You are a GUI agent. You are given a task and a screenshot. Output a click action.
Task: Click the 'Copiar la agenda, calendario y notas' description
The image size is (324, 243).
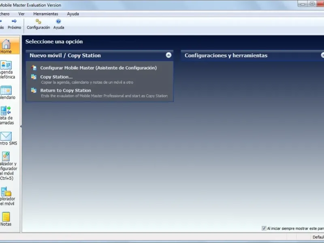click(x=87, y=82)
